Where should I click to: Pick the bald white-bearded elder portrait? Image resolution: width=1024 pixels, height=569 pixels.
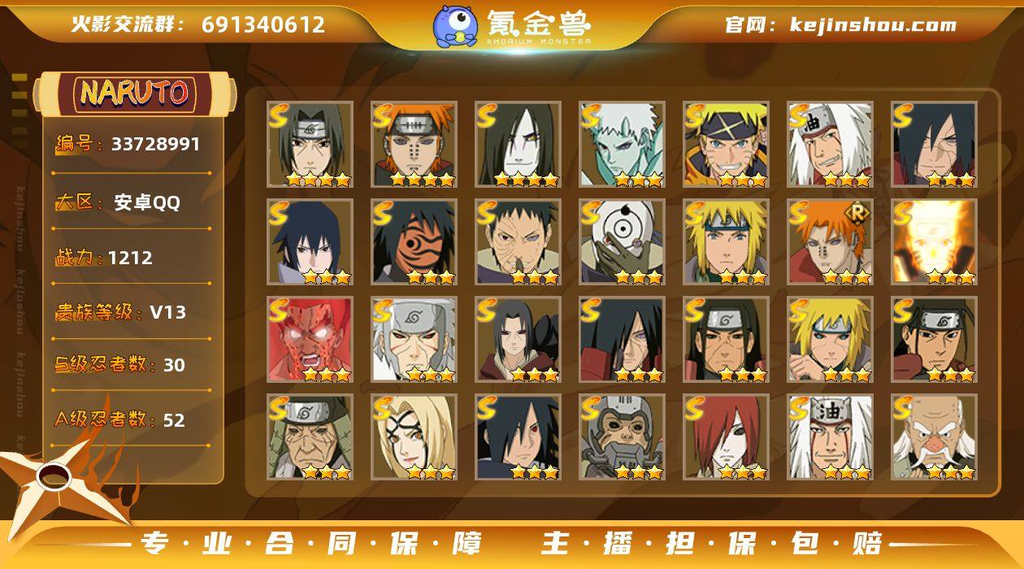[x=935, y=437]
